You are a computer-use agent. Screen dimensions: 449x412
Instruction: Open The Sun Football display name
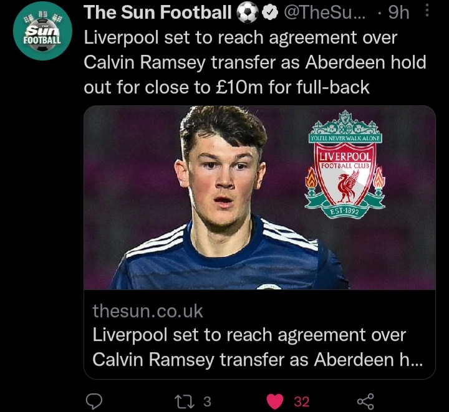[x=157, y=12]
